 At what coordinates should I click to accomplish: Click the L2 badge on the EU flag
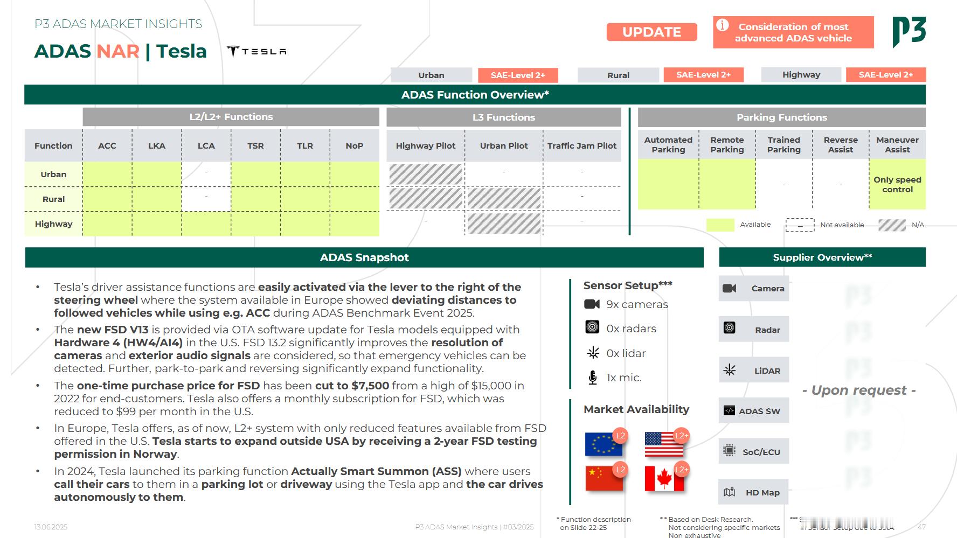[621, 435]
